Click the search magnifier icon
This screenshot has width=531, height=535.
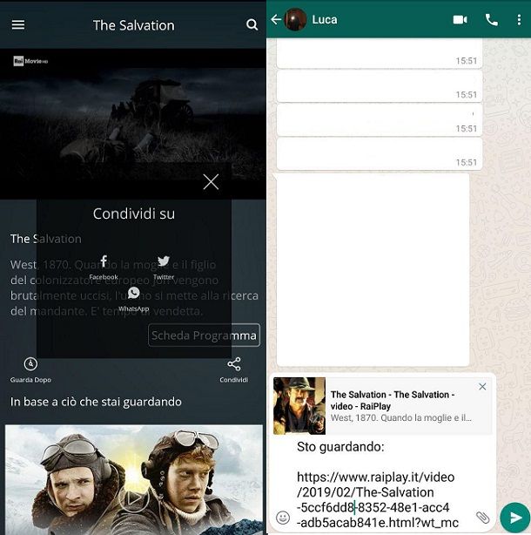[x=252, y=25]
